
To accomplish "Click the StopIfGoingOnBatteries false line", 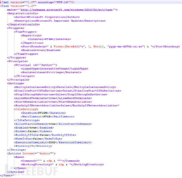I will [x=61, y=95].
